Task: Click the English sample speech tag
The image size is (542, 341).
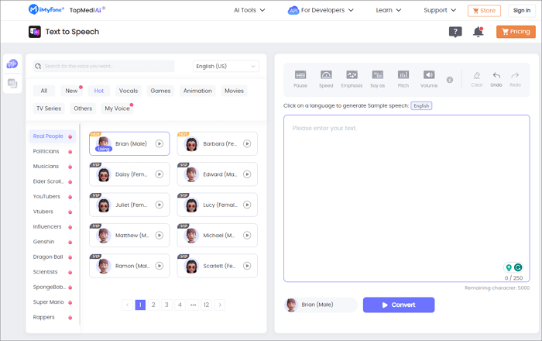Action: (x=421, y=106)
